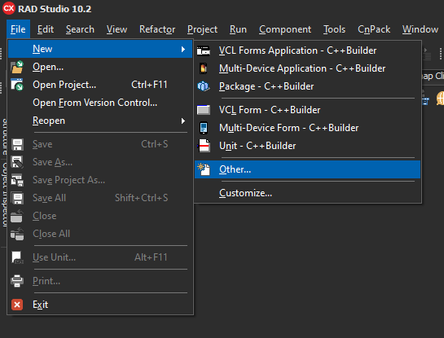Select Open From Version Control...
The image size is (444, 338).
[100, 103]
